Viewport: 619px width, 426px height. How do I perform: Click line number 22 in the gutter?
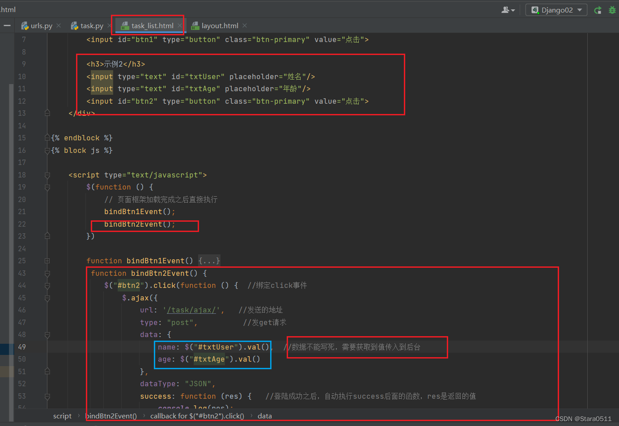22,224
